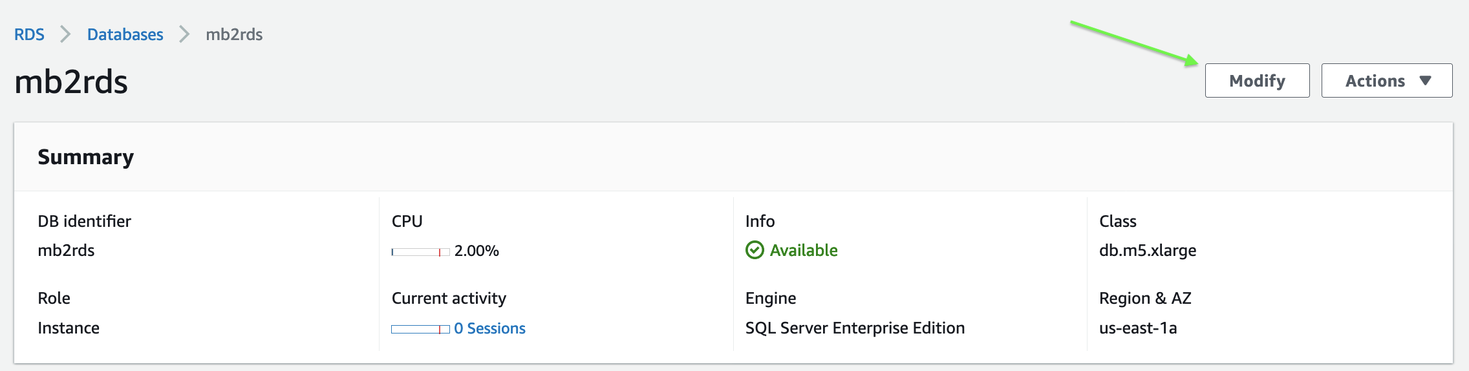Click the Class label

(1118, 221)
